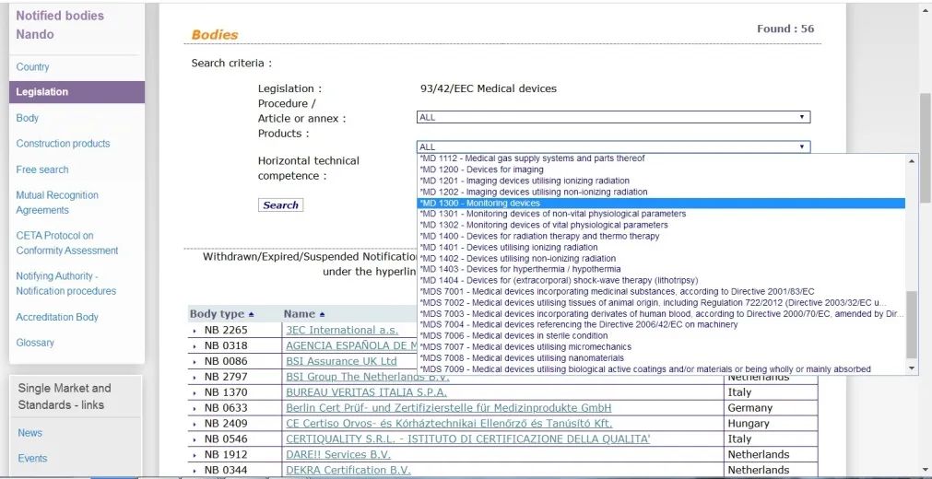The width and height of the screenshot is (932, 479).
Task: Click dropdown list scroll-down arrow
Action: pyautogui.click(x=913, y=369)
